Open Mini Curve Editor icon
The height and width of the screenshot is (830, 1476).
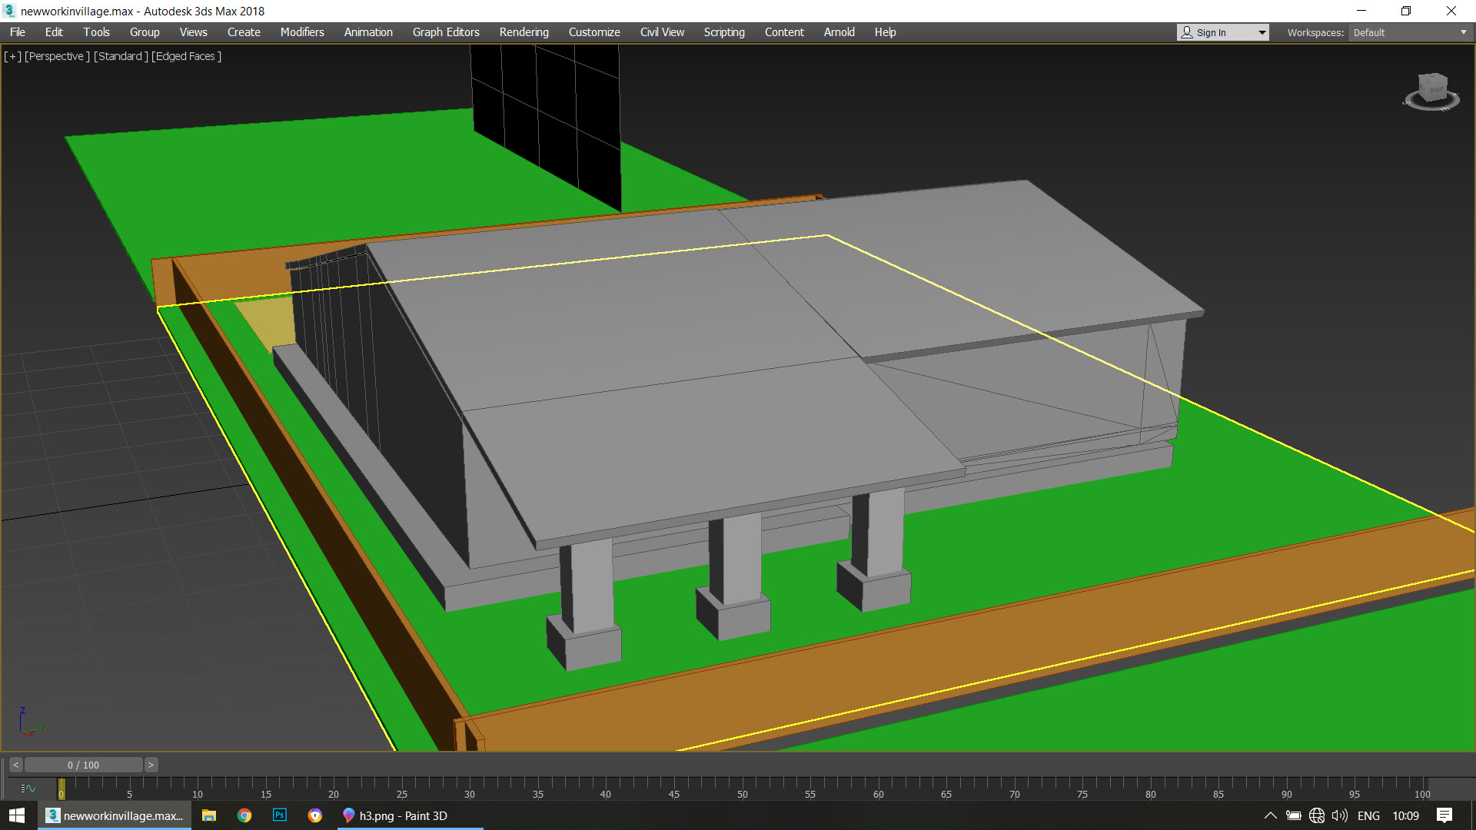tap(28, 788)
